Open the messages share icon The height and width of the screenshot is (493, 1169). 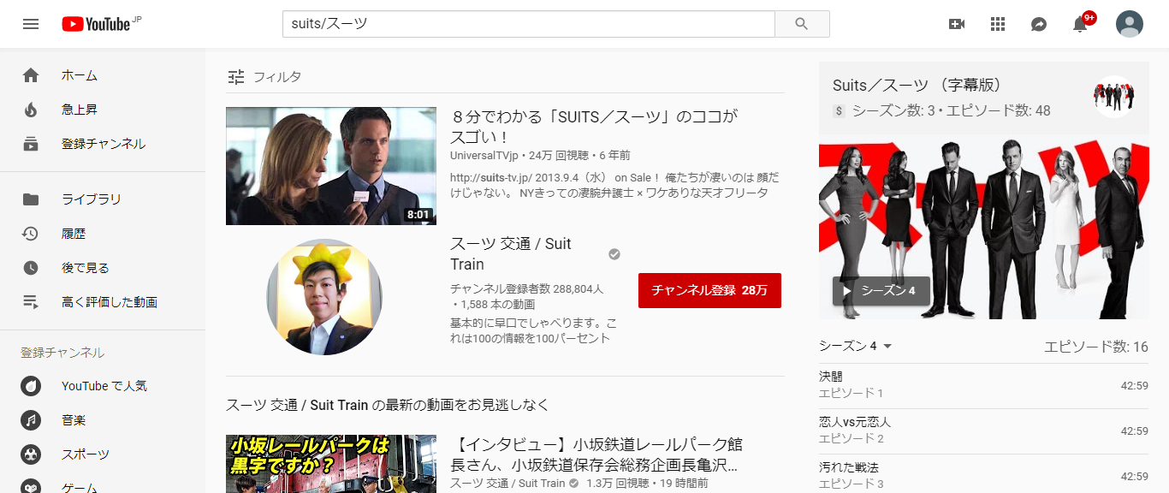[x=1039, y=24]
